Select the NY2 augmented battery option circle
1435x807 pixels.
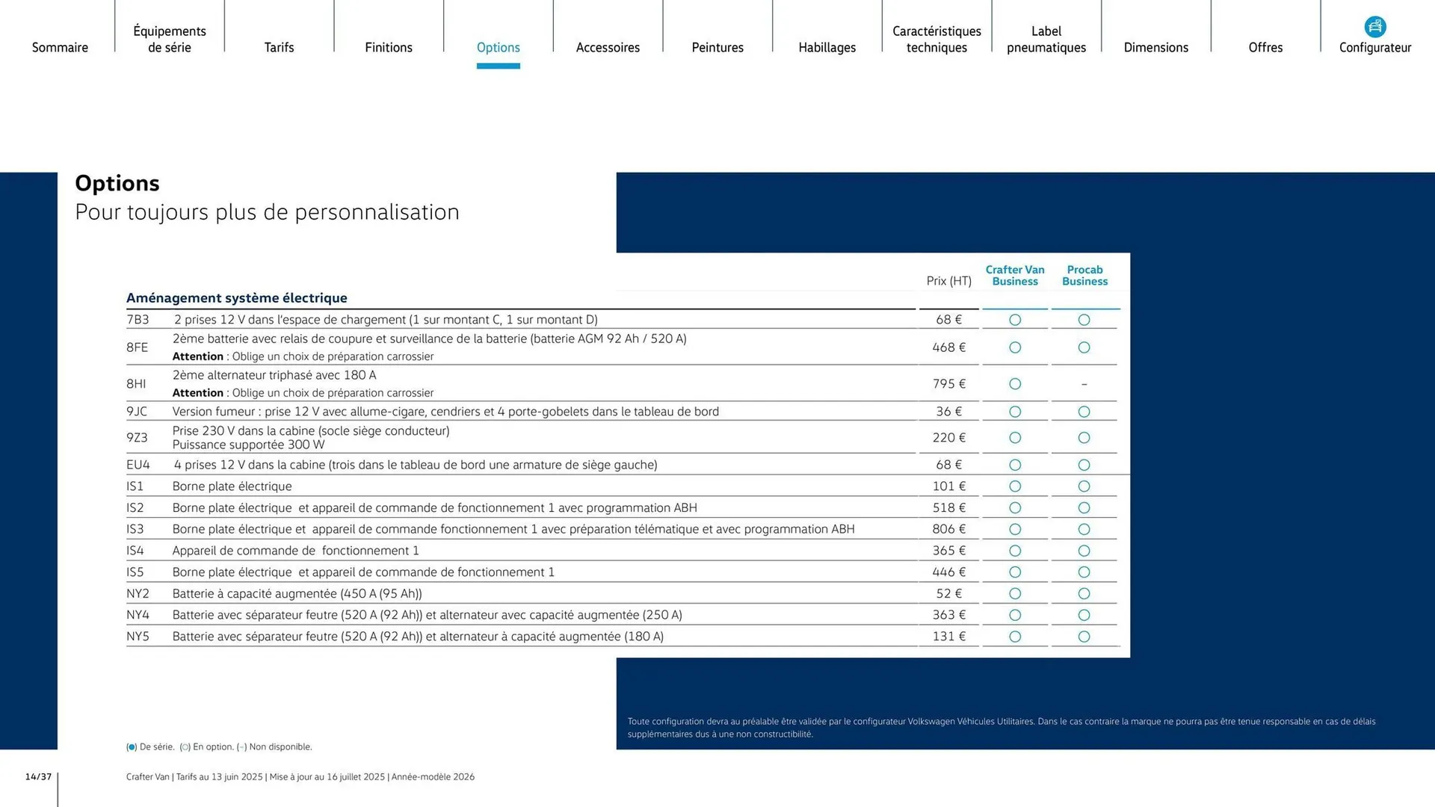tap(1015, 593)
